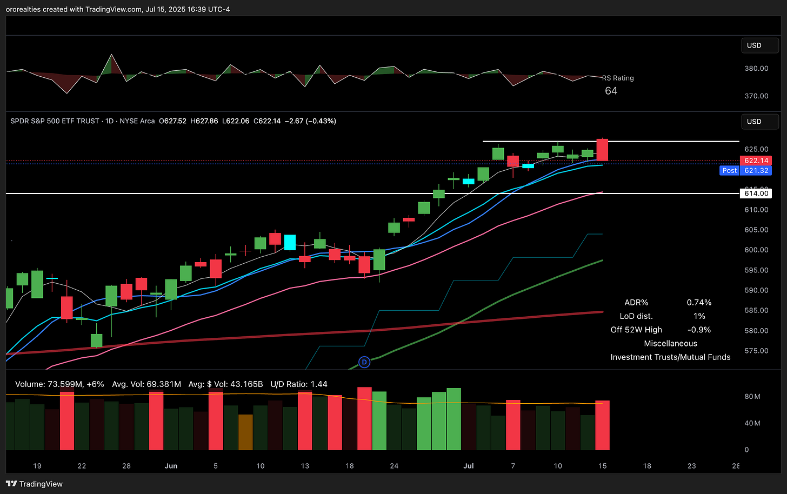Click the 600.00 price axis label

756,250
